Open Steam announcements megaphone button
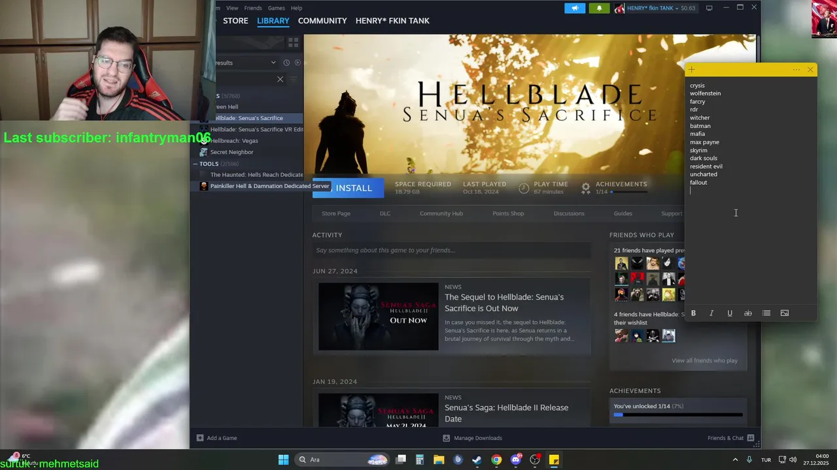 pos(575,8)
